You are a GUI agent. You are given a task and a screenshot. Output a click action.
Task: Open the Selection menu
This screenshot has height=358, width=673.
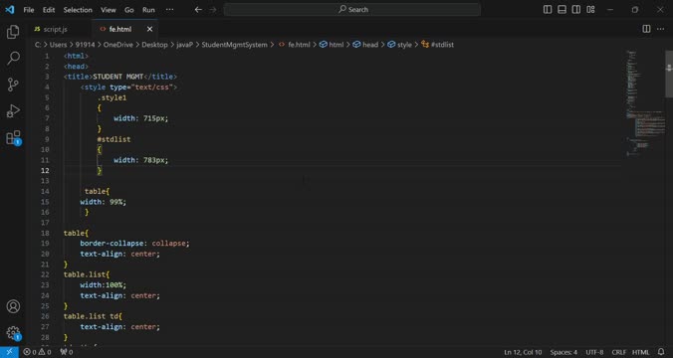coord(78,9)
